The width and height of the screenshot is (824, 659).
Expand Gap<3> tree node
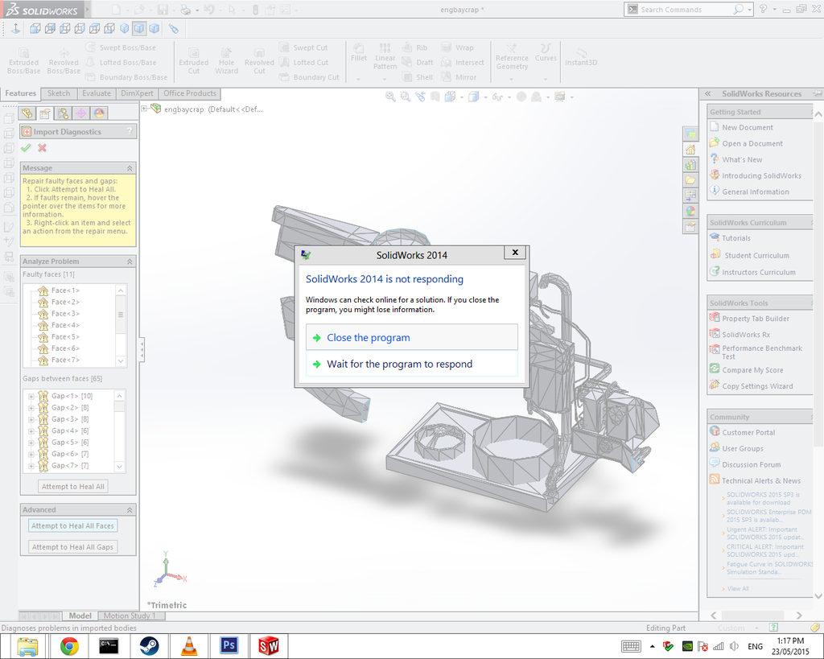(31, 419)
